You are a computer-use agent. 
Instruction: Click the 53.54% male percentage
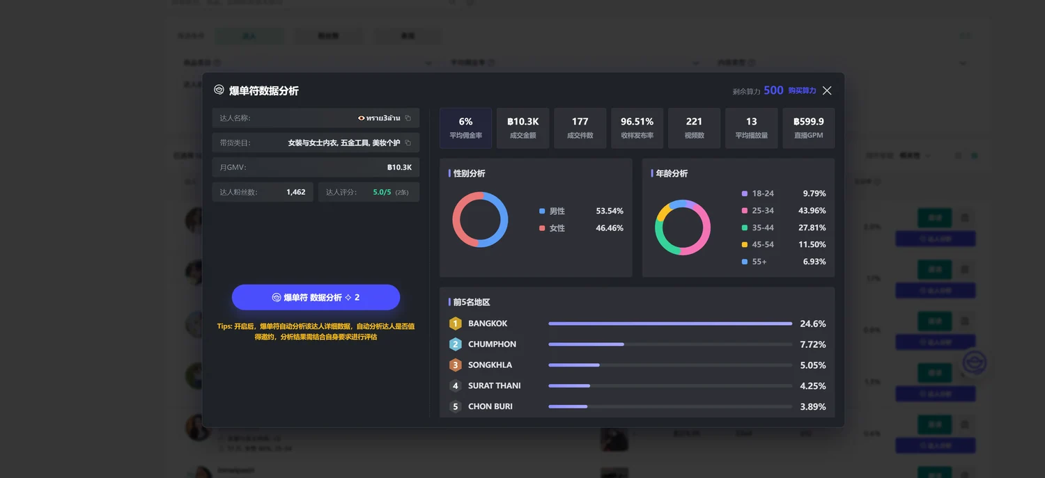pyautogui.click(x=610, y=211)
